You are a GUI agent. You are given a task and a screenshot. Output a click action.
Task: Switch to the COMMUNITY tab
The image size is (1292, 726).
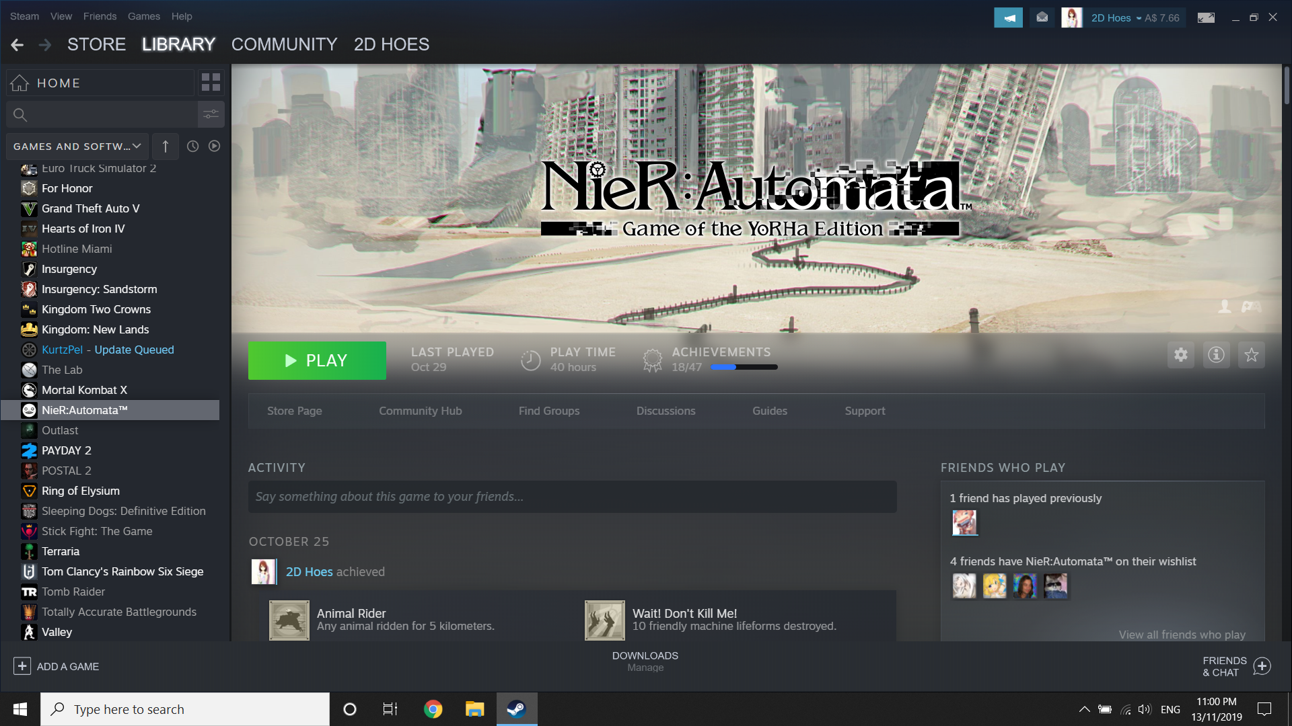[284, 44]
